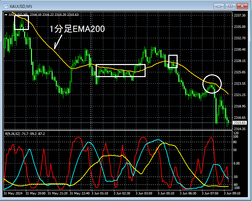
Task: Click the 2321.25 price scale label
Action: pos(240,95)
